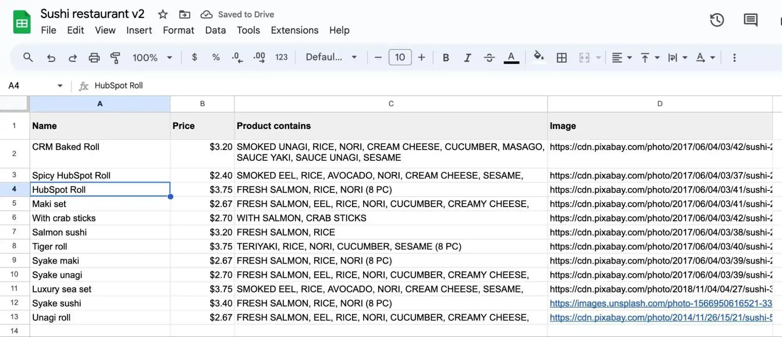Open the Unsplash photo link in row 12
Image resolution: width=782 pixels, height=337 pixels.
[x=660, y=303]
